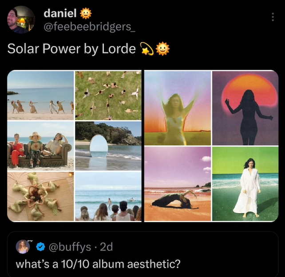Screen dimensions: 285x277
Task: Open the @buffys handle in quoted tweet
Action: coord(70,247)
